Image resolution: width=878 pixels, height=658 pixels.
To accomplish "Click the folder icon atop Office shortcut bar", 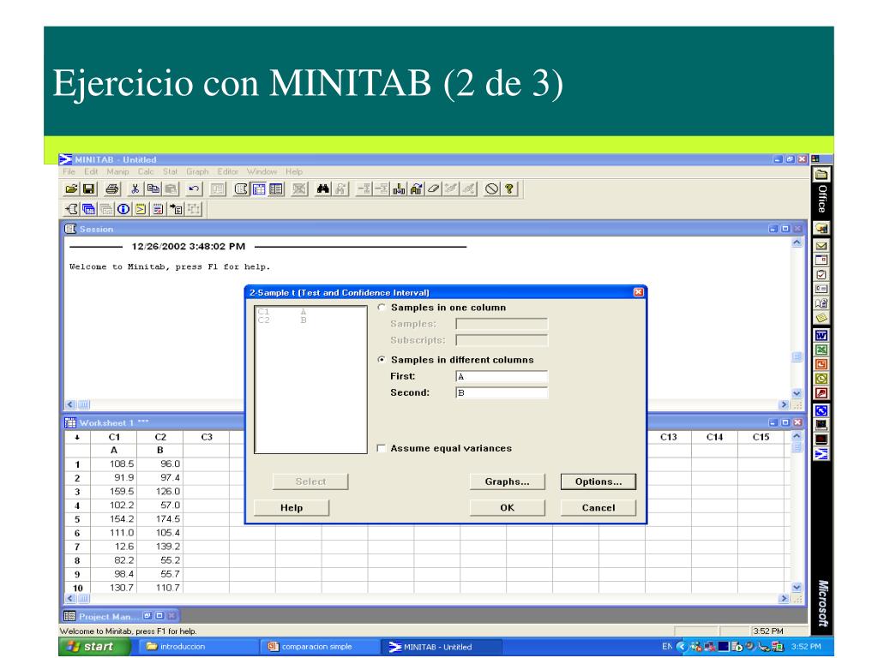I will click(x=821, y=175).
